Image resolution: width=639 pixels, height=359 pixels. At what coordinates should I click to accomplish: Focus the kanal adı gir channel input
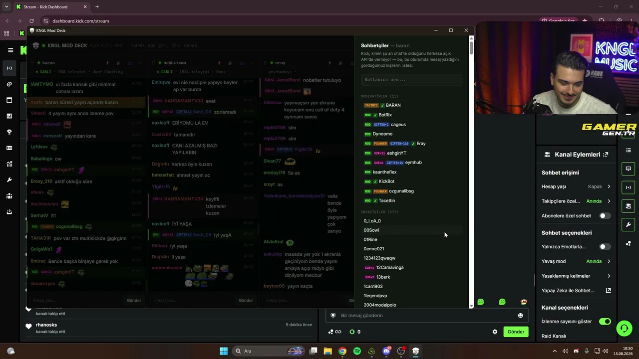point(165,45)
